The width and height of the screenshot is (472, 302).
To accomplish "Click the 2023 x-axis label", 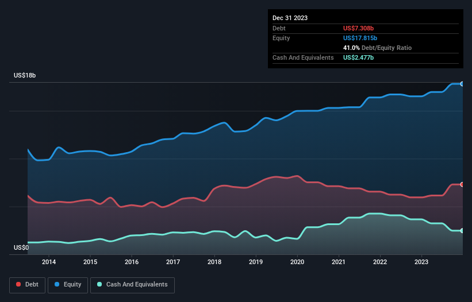I will [421, 262].
